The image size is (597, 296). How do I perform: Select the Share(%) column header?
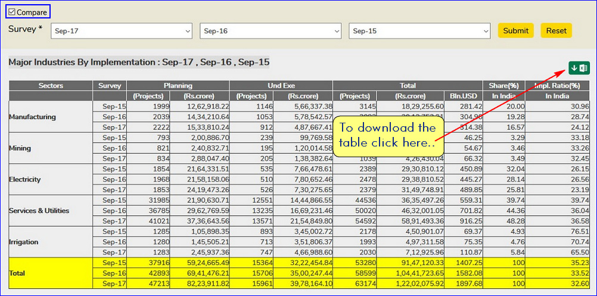pos(503,86)
